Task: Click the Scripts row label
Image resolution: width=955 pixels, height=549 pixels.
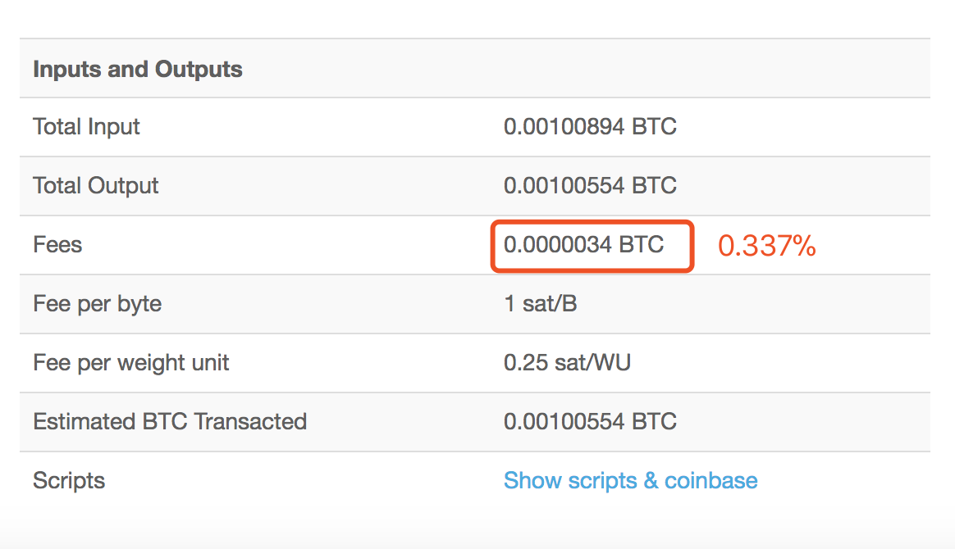Action: coord(69,480)
